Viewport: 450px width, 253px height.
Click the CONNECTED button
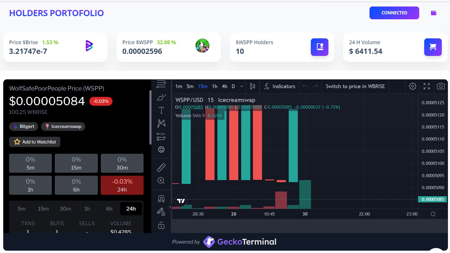(x=394, y=13)
